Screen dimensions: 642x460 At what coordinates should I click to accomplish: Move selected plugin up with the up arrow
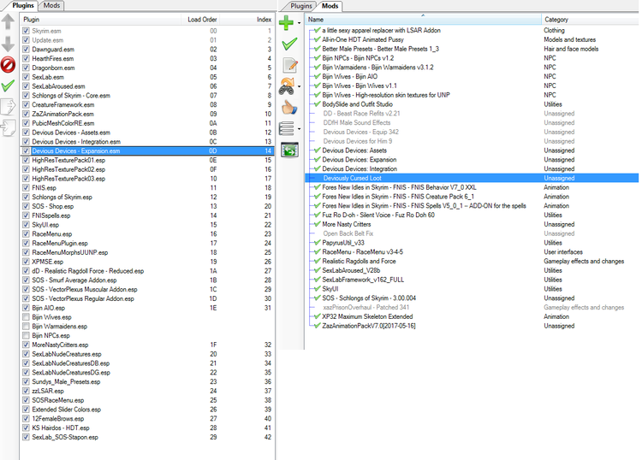tap(8, 22)
